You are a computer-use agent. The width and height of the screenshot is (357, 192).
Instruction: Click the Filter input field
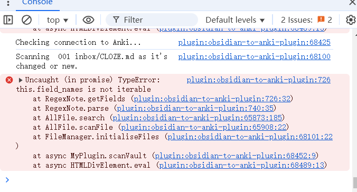[152, 20]
